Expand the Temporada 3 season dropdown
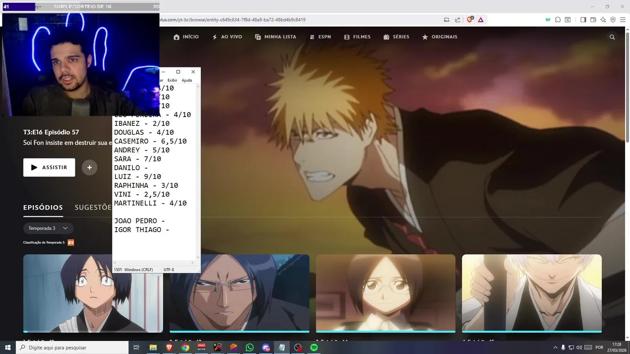Image resolution: width=630 pixels, height=354 pixels. pos(48,228)
